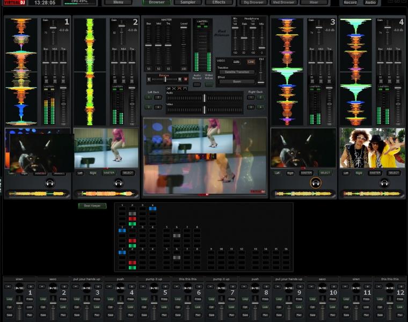
Task: Click the LMFAO video thumbnail on deck 4
Action: pos(372,148)
